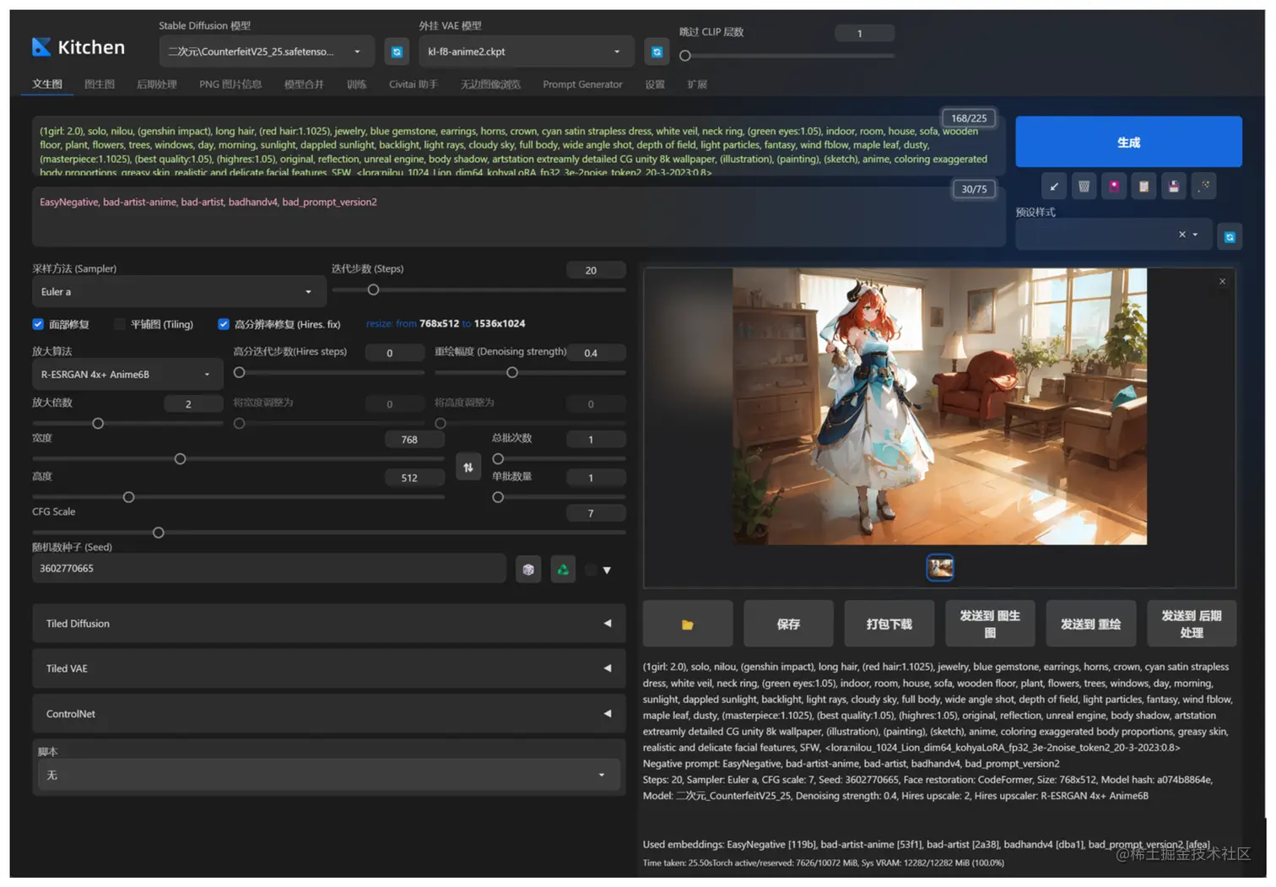
Task: Click the upscale factor field showing 2
Action: 193,404
